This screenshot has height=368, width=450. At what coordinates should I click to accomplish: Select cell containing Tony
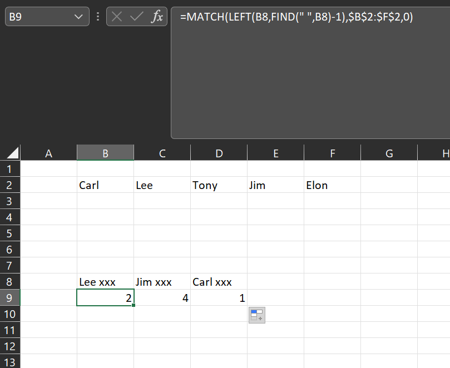coord(219,185)
